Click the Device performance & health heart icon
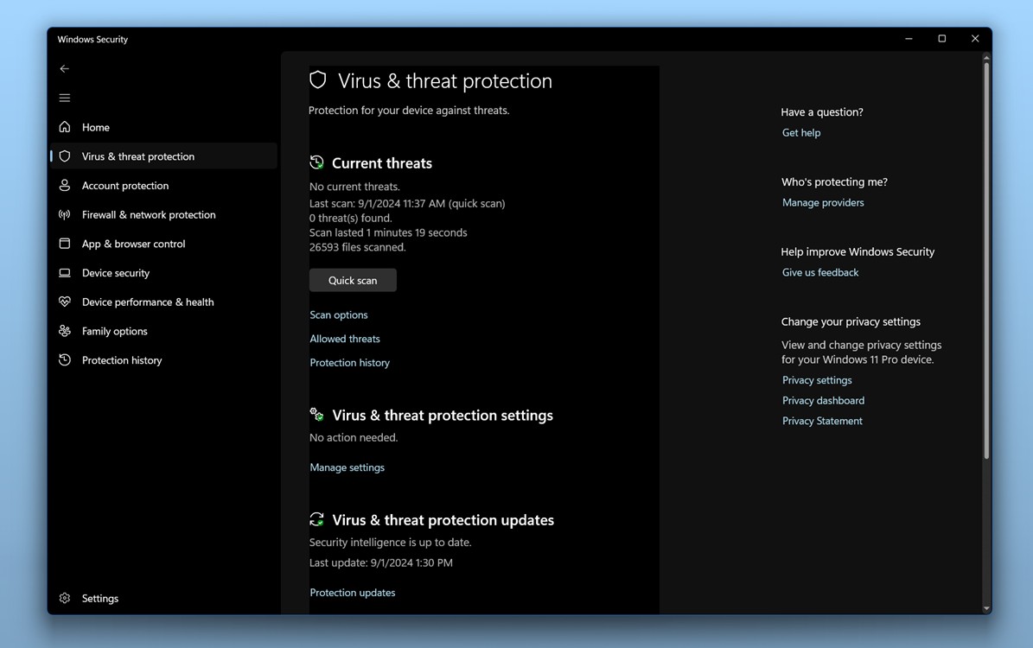 (x=64, y=302)
